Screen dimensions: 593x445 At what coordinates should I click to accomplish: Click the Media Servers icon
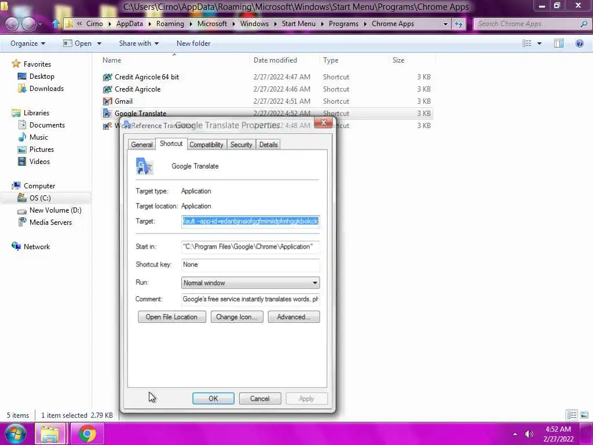coord(23,222)
